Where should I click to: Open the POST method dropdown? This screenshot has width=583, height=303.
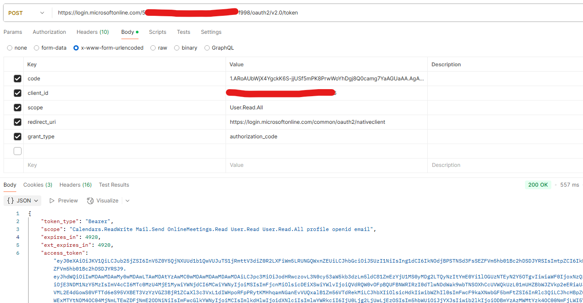pyautogui.click(x=26, y=13)
